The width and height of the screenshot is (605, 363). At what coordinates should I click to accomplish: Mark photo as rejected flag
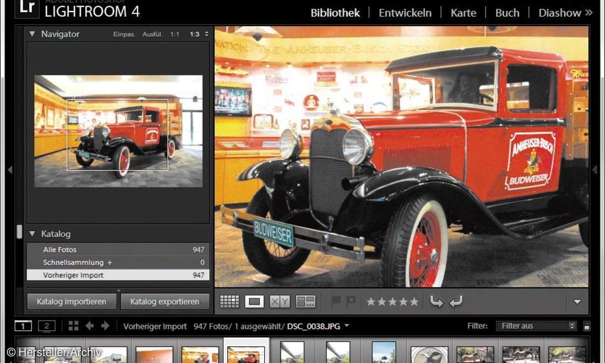[351, 301]
